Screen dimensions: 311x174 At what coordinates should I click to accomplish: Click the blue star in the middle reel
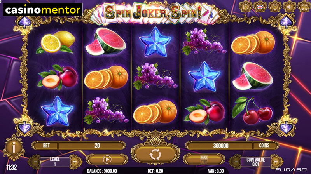pyautogui.click(x=155, y=42)
